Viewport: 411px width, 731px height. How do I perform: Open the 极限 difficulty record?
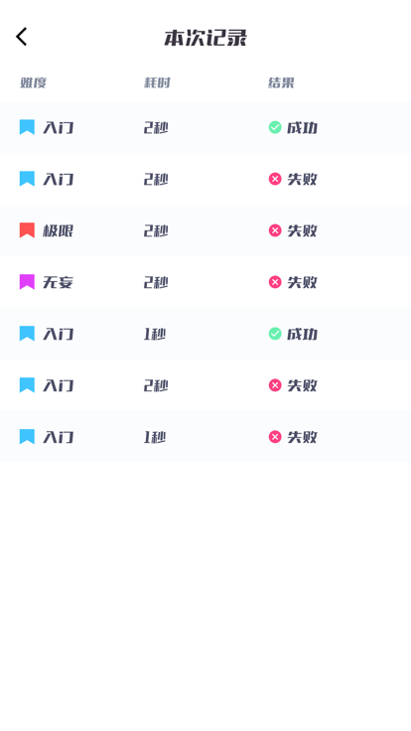(205, 230)
